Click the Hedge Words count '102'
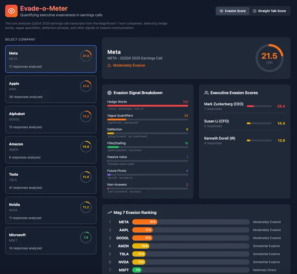Screen dimensions: 297x274 pyautogui.click(x=186, y=102)
